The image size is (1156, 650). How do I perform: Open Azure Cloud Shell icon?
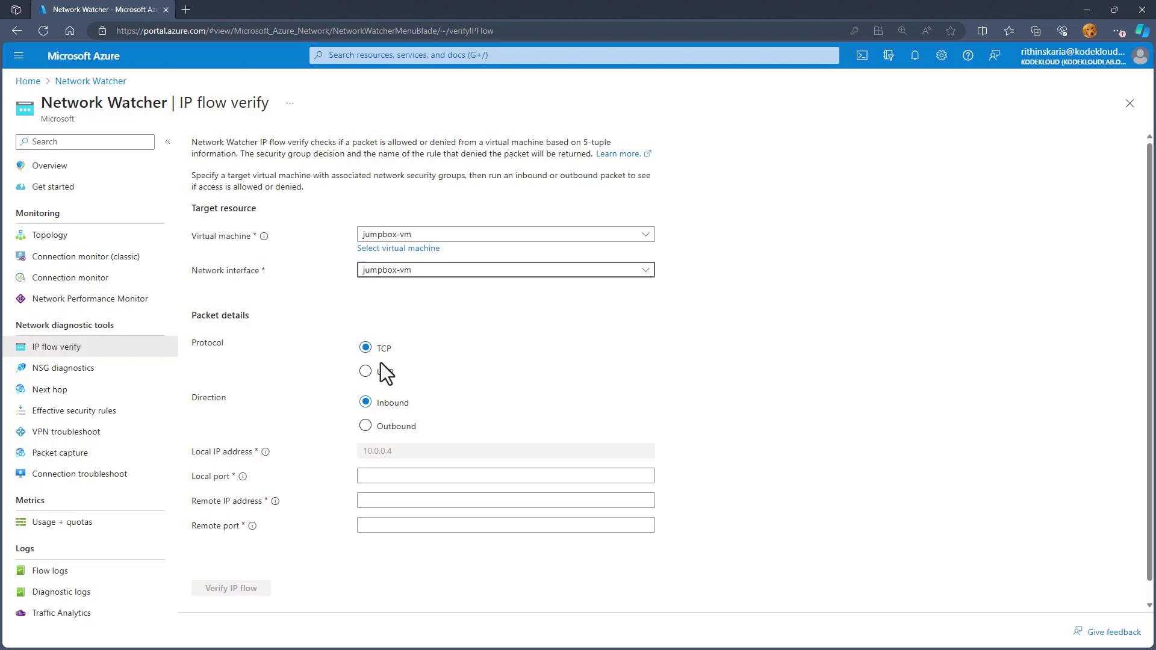(862, 55)
